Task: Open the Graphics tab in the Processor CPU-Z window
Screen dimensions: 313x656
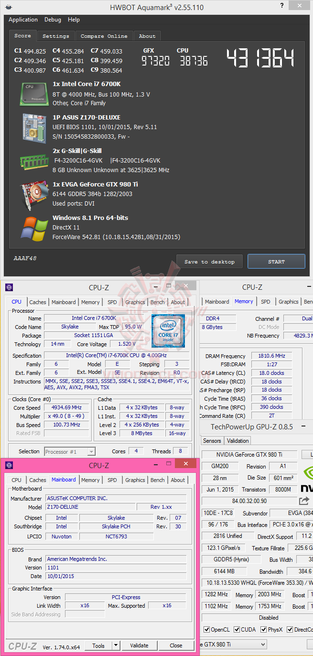Action: point(135,302)
